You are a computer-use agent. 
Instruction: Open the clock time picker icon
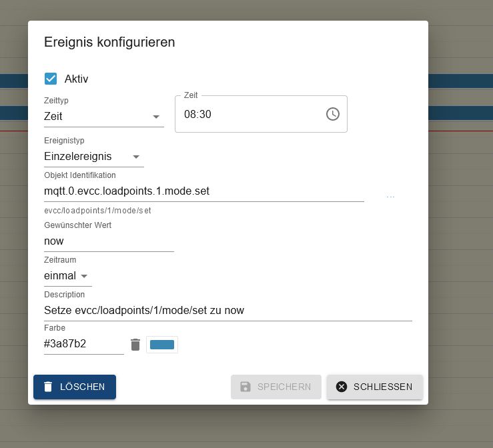(x=332, y=114)
